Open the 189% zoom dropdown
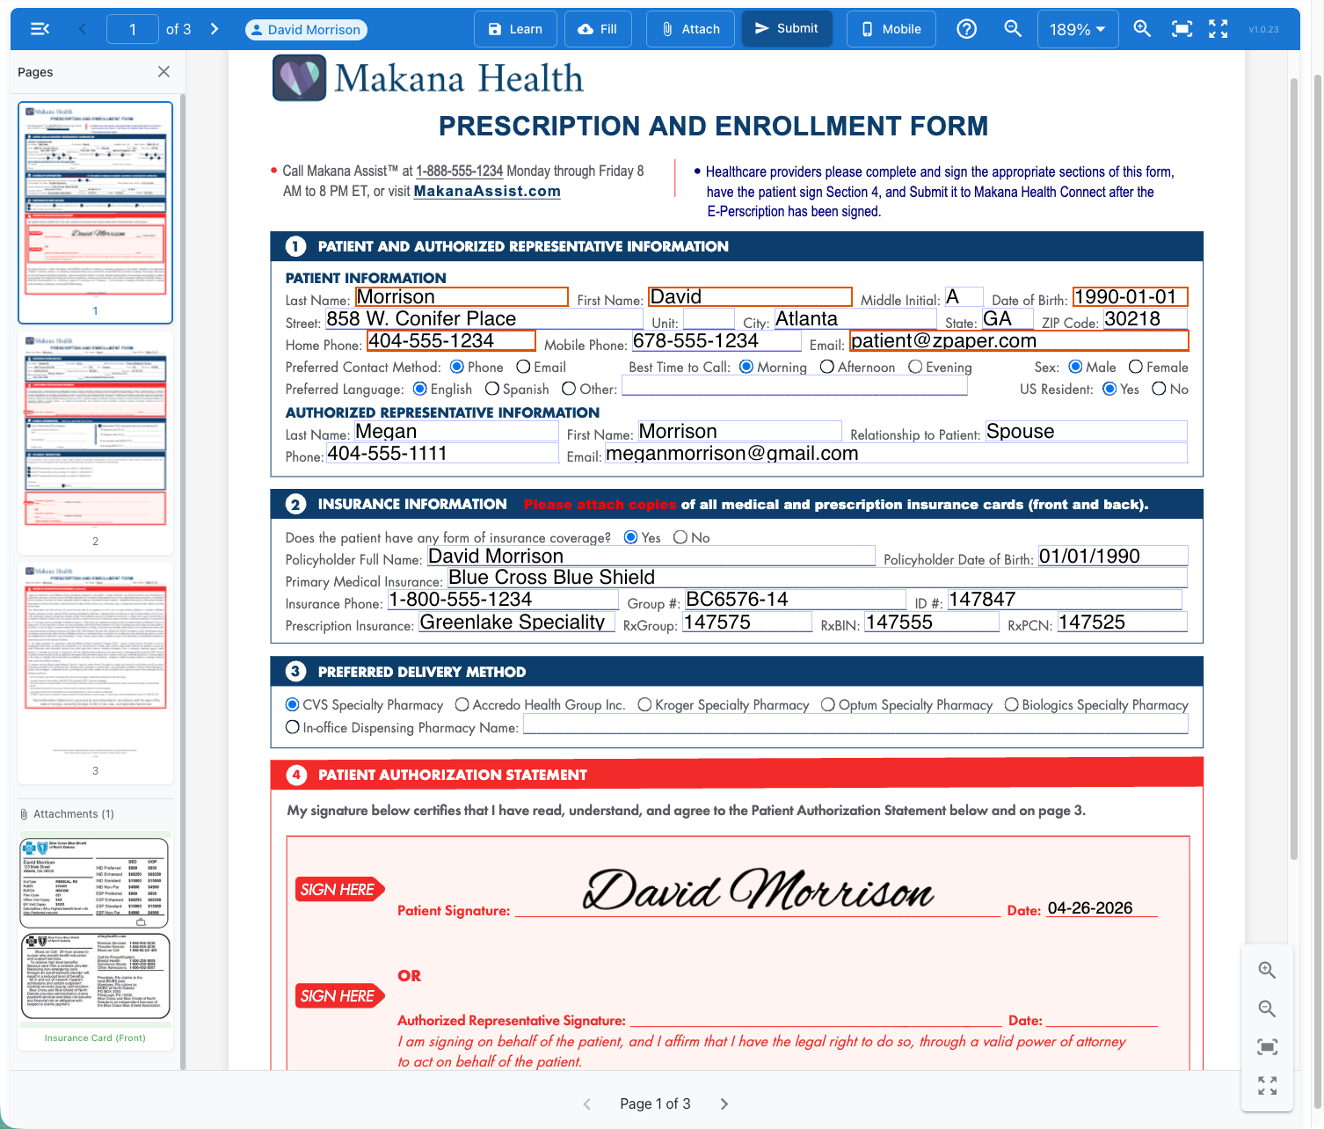The height and width of the screenshot is (1129, 1324). pos(1078,29)
